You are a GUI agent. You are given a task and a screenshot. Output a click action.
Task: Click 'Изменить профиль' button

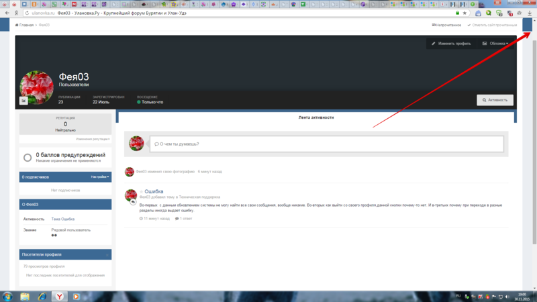(451, 44)
